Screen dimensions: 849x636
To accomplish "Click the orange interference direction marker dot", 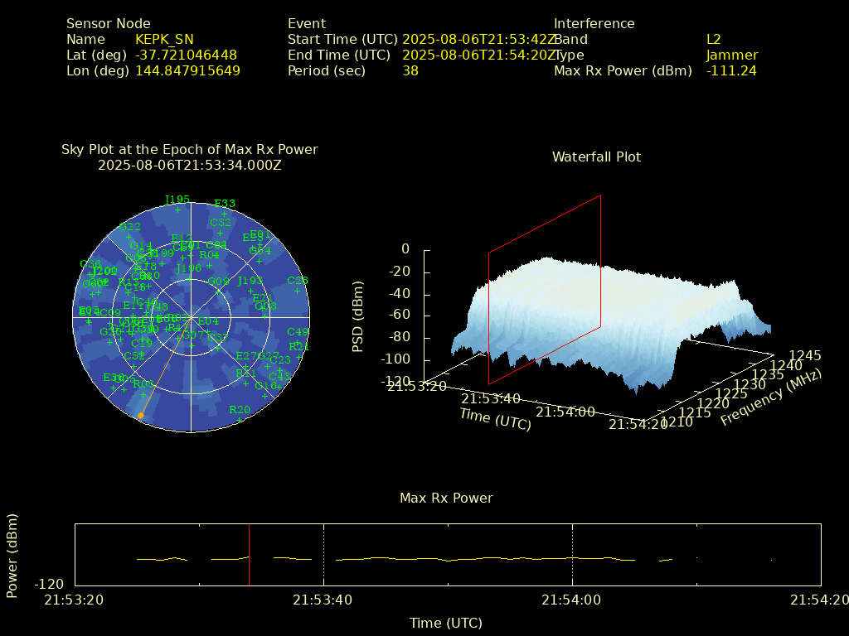I will [x=141, y=416].
